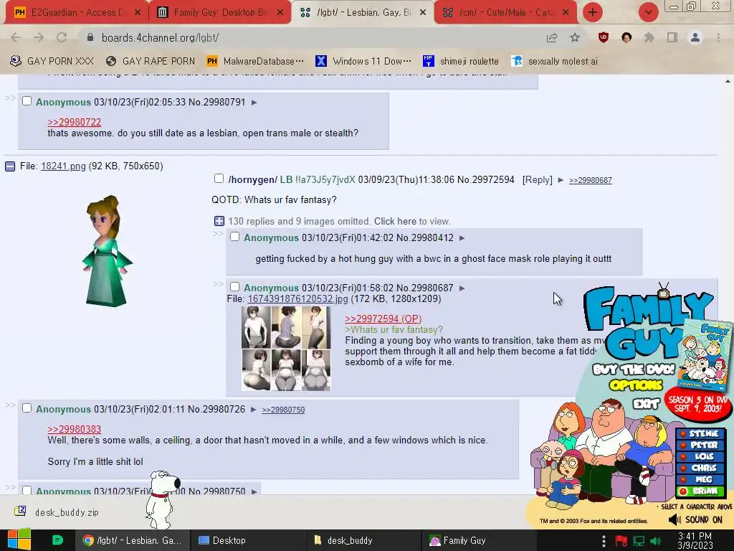Image resolution: width=734 pixels, height=551 pixels.
Task: Hide reply No.29980726 using its >> marker
Action: coord(10,405)
